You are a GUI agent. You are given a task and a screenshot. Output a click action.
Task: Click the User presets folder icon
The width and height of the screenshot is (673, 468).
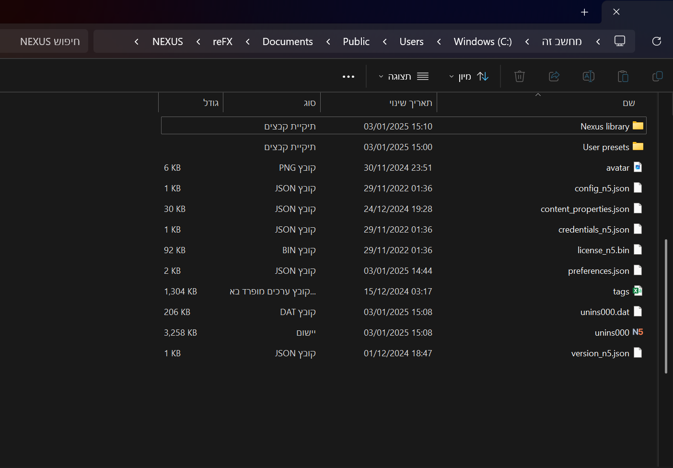638,146
